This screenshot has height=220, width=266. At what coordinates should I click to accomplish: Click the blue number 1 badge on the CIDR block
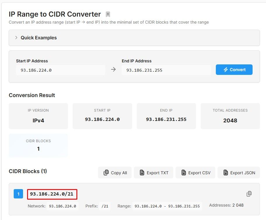[18, 194]
